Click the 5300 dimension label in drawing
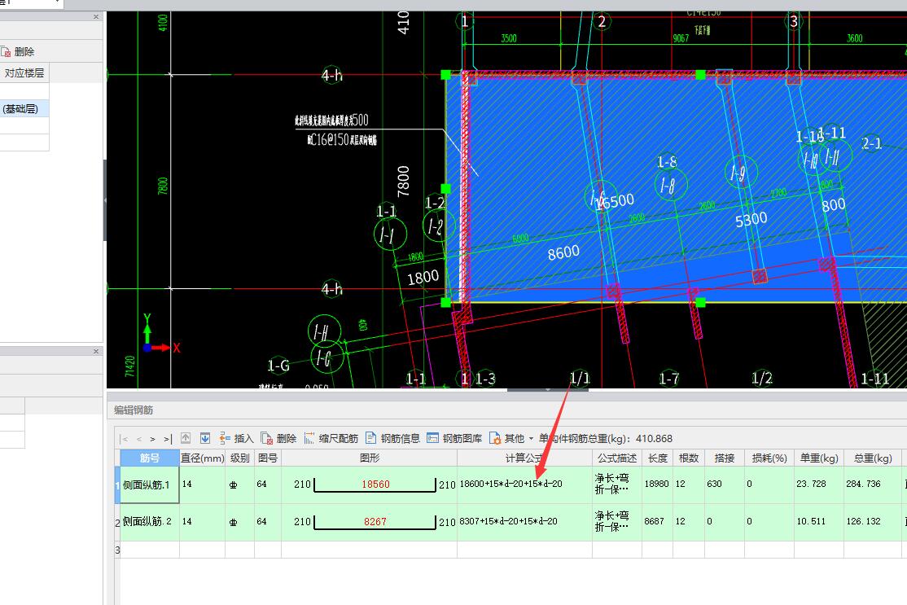Screen dimensions: 907x605 pyautogui.click(x=751, y=219)
